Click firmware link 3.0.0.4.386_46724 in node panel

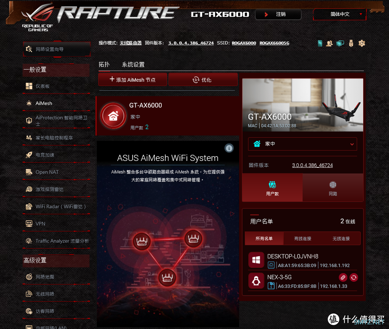click(312, 165)
